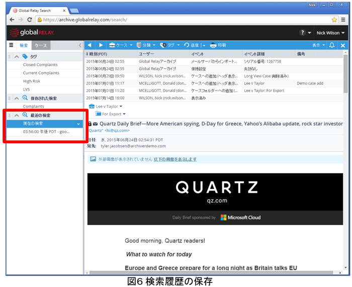
Task: Close the message pane with X
Action: (343, 45)
